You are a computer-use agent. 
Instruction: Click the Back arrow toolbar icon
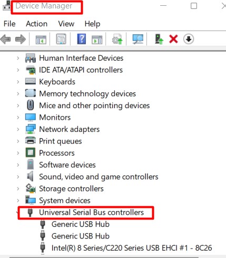(x=6, y=39)
